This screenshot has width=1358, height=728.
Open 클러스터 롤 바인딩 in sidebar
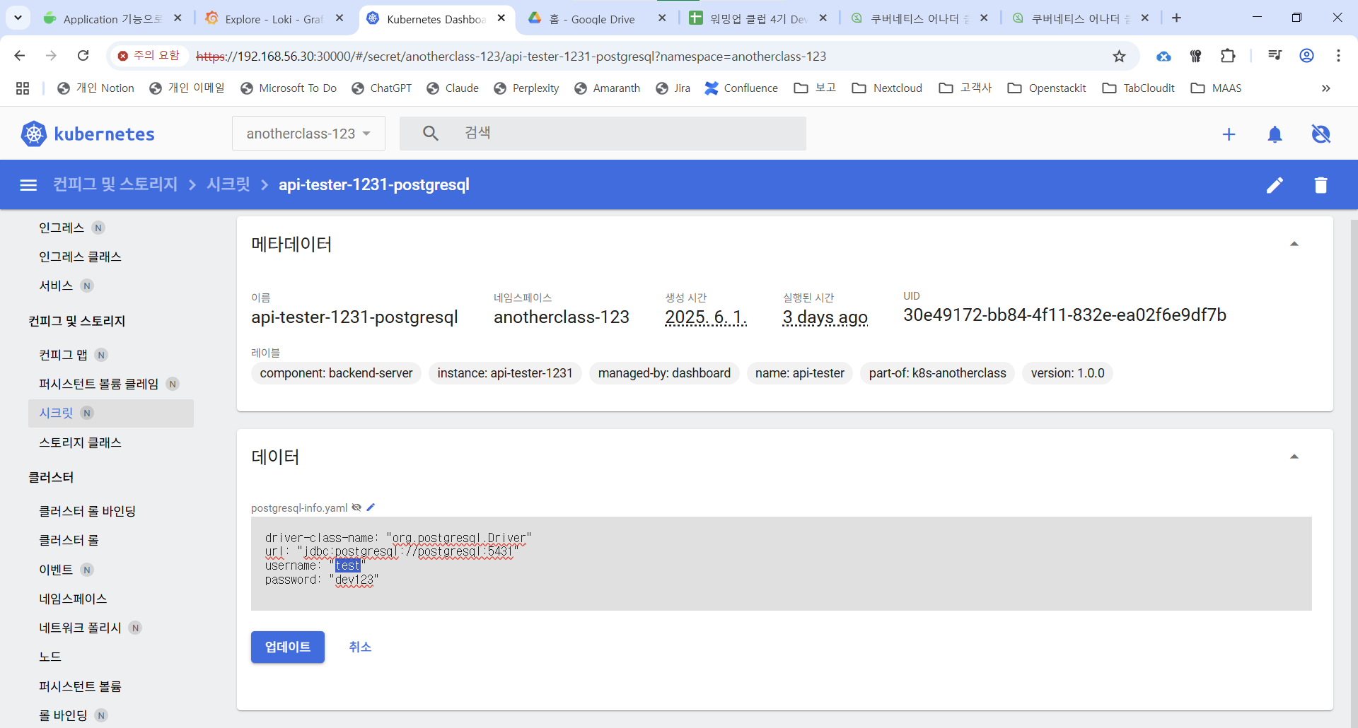point(87,511)
